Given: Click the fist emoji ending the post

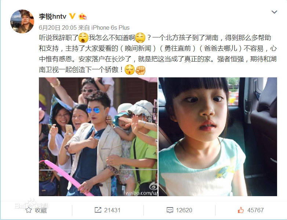Looking at the screenshot, I should [x=141, y=70].
